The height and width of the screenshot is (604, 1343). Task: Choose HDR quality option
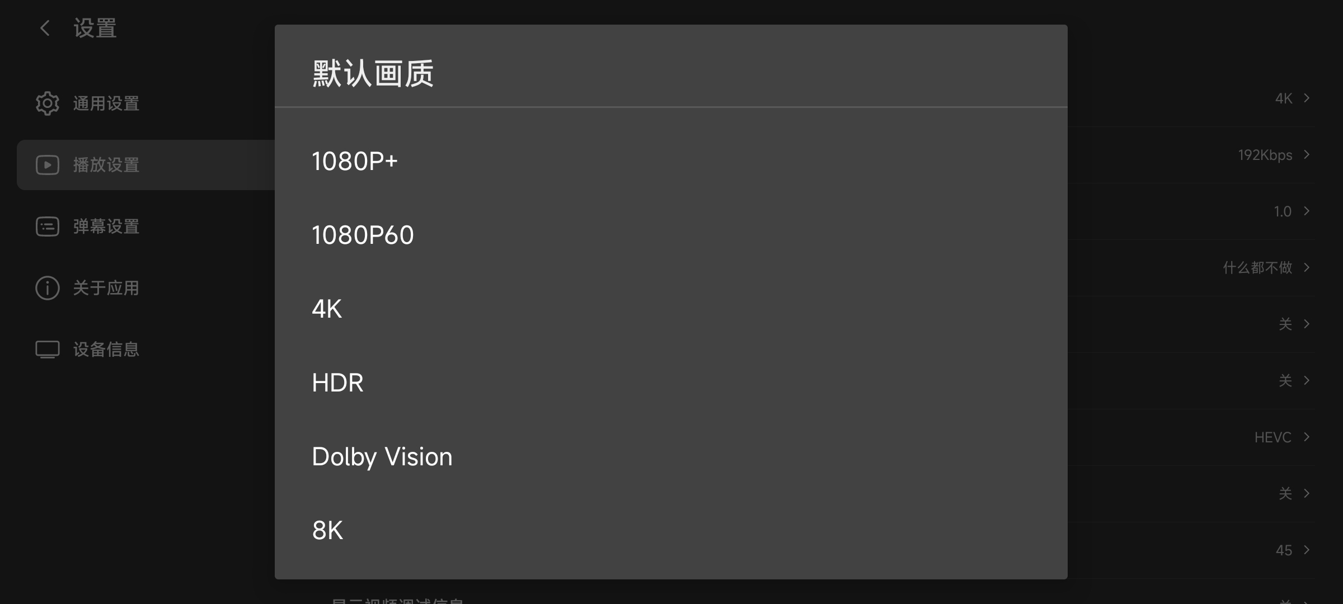click(x=337, y=383)
